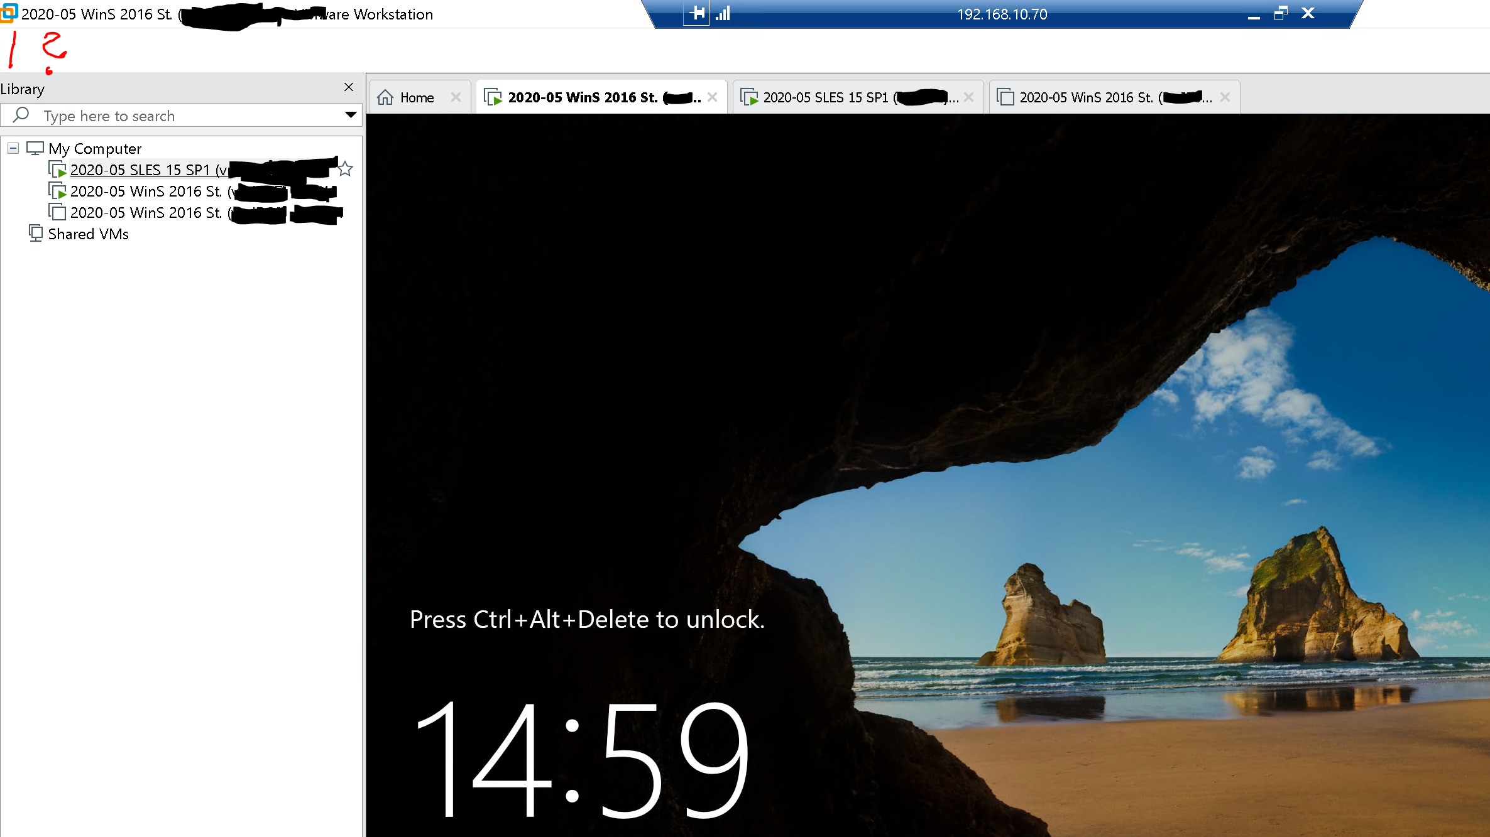Restore down the remote session from the connection bar
Image resolution: width=1490 pixels, height=837 pixels.
tap(1280, 13)
